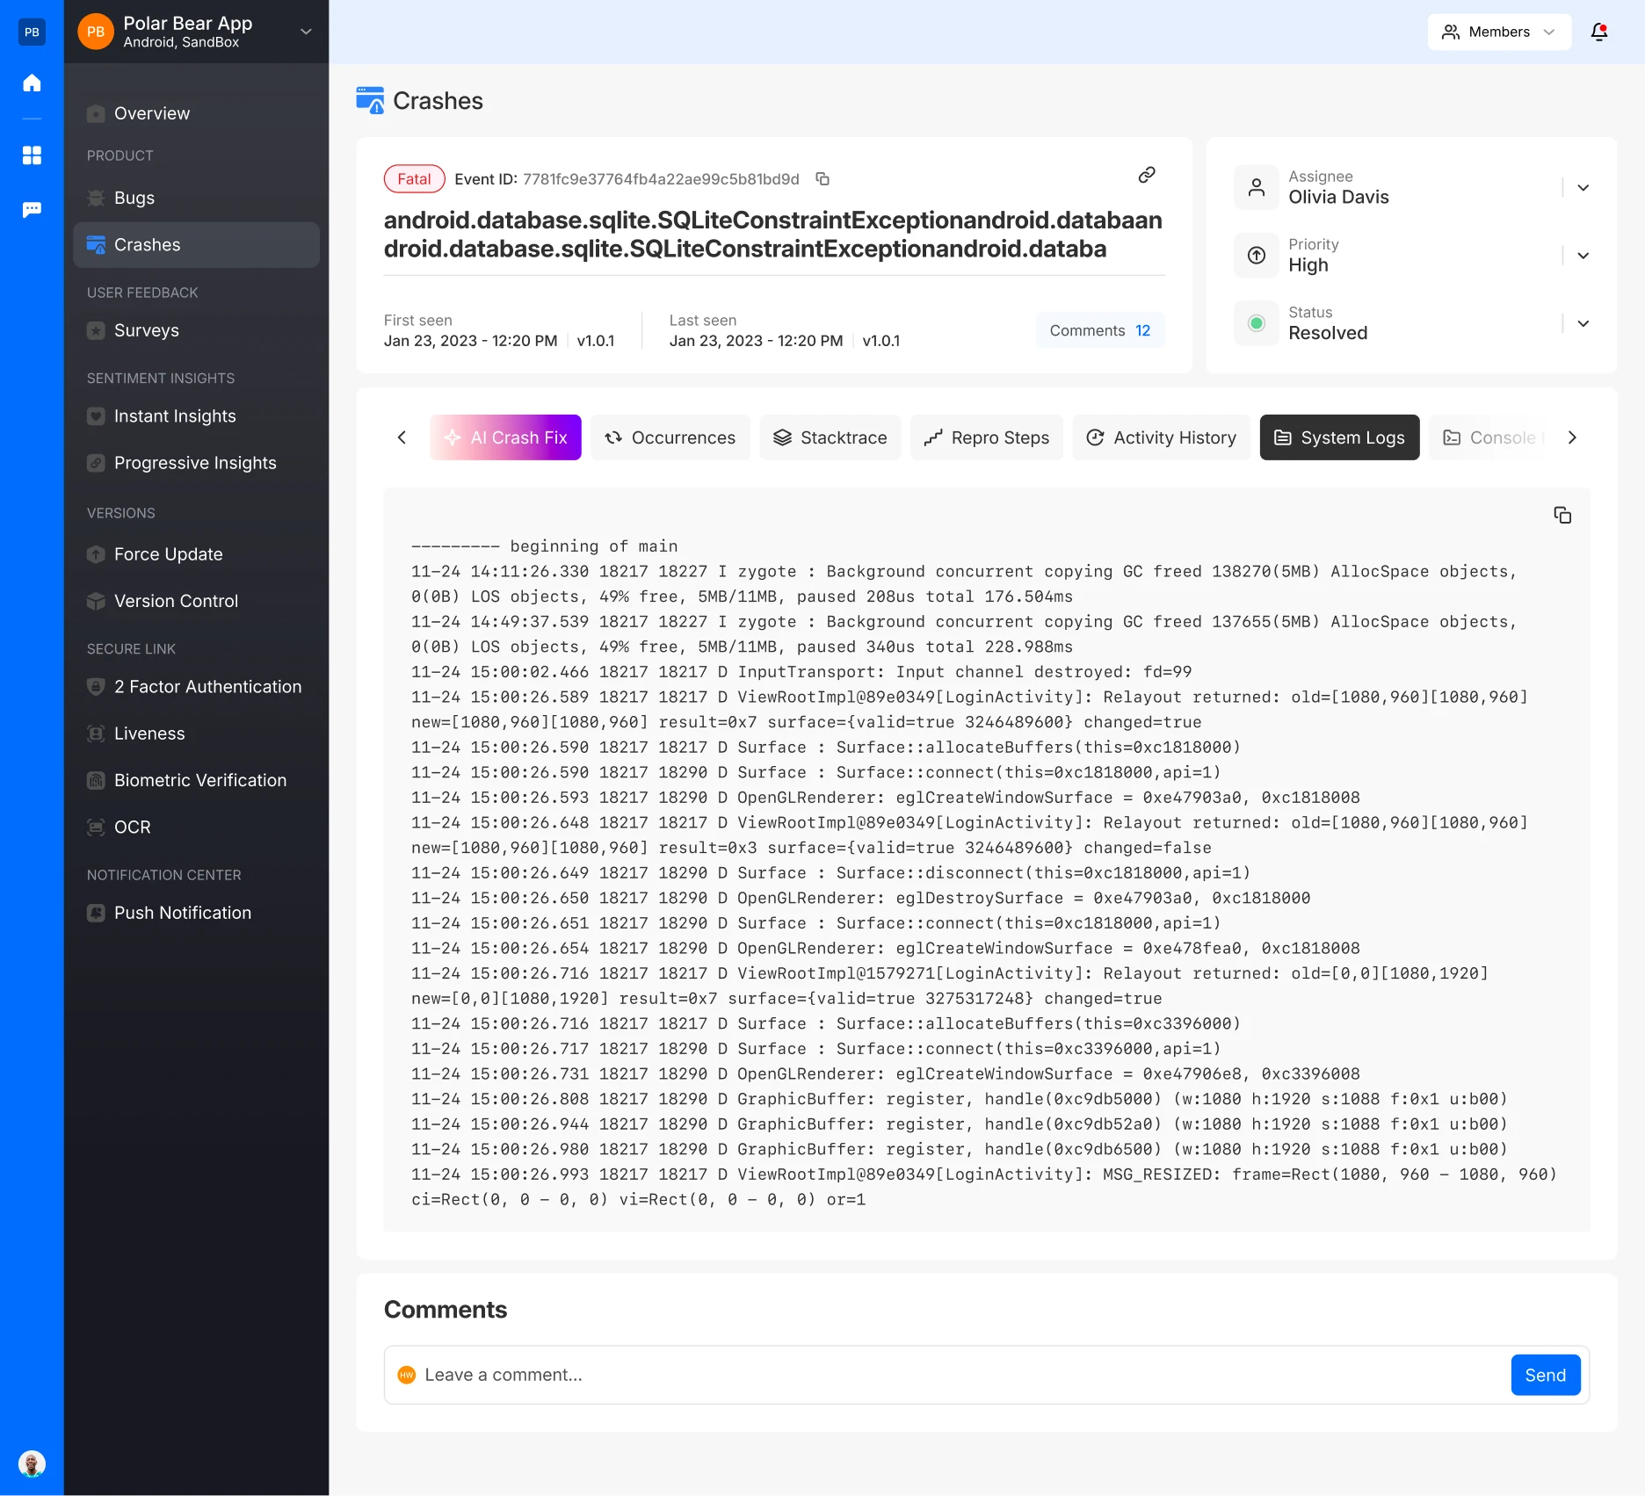1645x1496 pixels.
Task: View the 12 Comments button
Action: (1099, 330)
